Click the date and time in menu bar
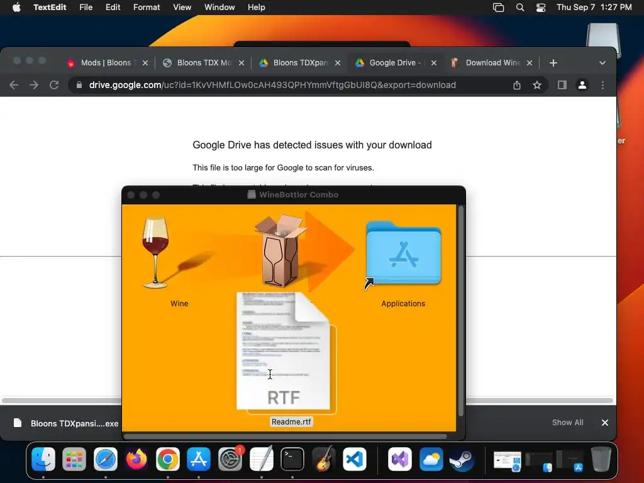Image resolution: width=644 pixels, height=483 pixels. (594, 7)
